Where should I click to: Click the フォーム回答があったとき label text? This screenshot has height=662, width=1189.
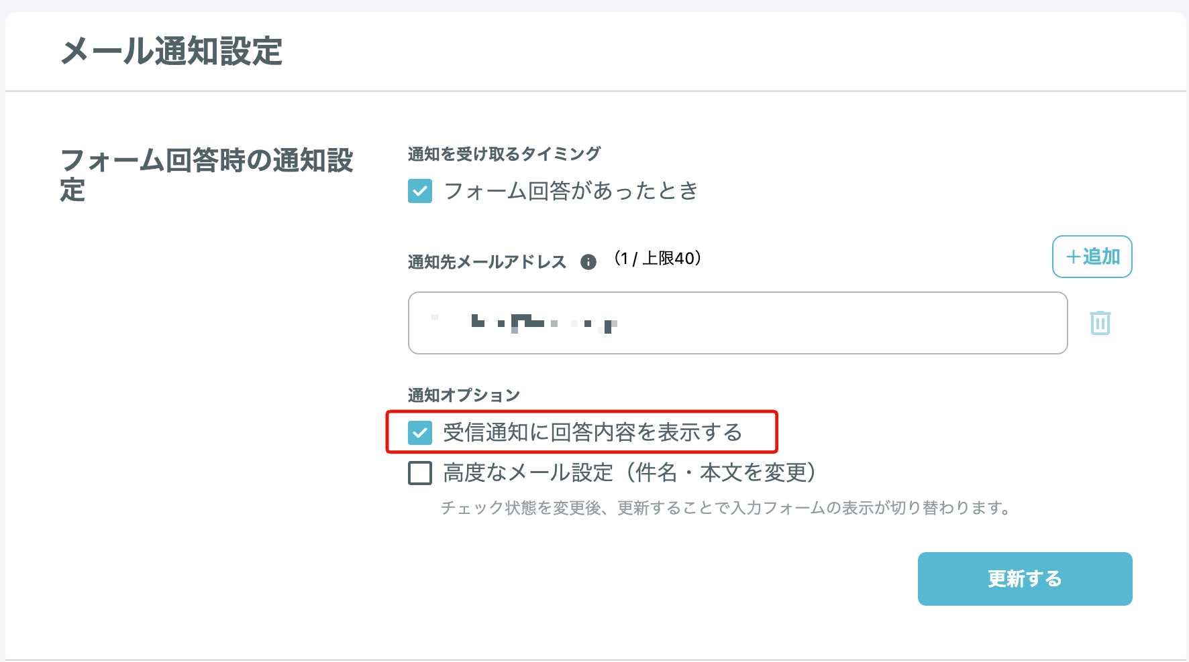point(571,191)
